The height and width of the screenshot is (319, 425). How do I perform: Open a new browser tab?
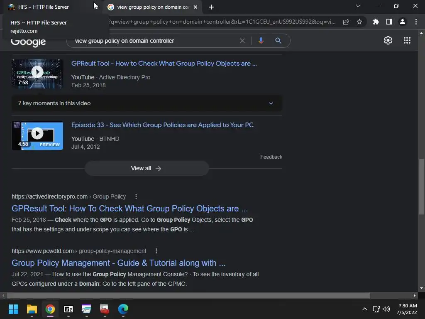[x=211, y=7]
